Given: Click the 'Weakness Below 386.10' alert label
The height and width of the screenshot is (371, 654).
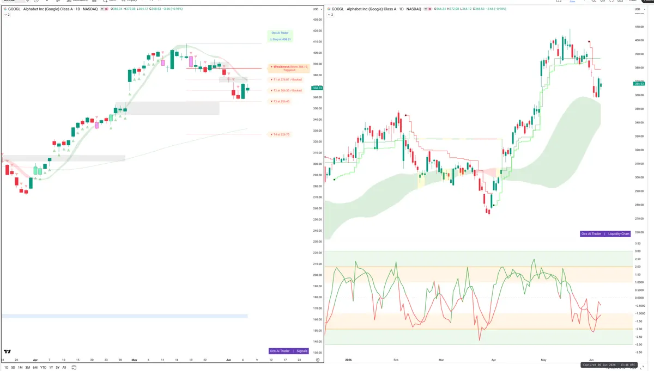Looking at the screenshot, I should 289,68.
